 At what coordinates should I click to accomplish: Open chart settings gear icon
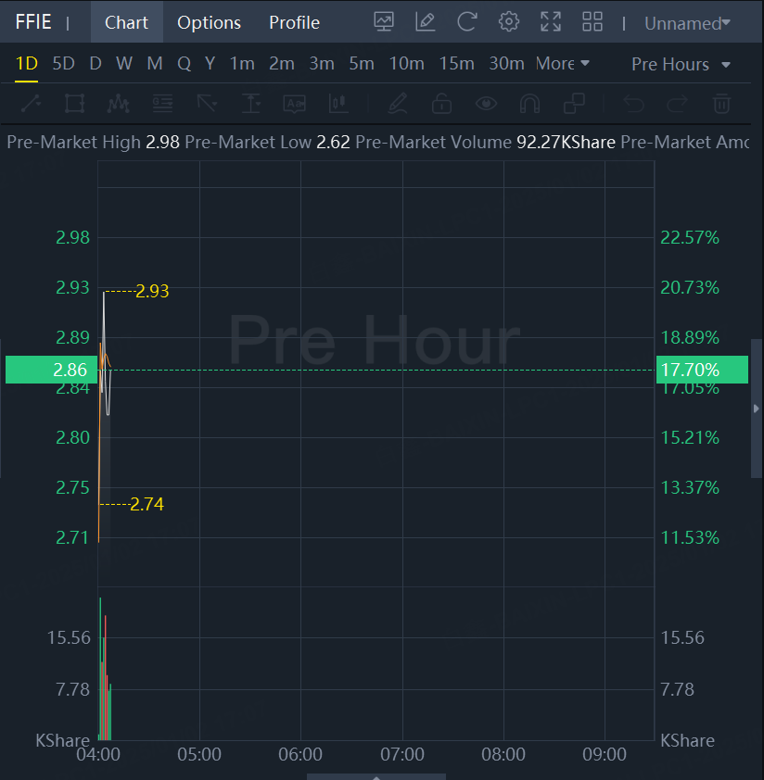coord(509,22)
